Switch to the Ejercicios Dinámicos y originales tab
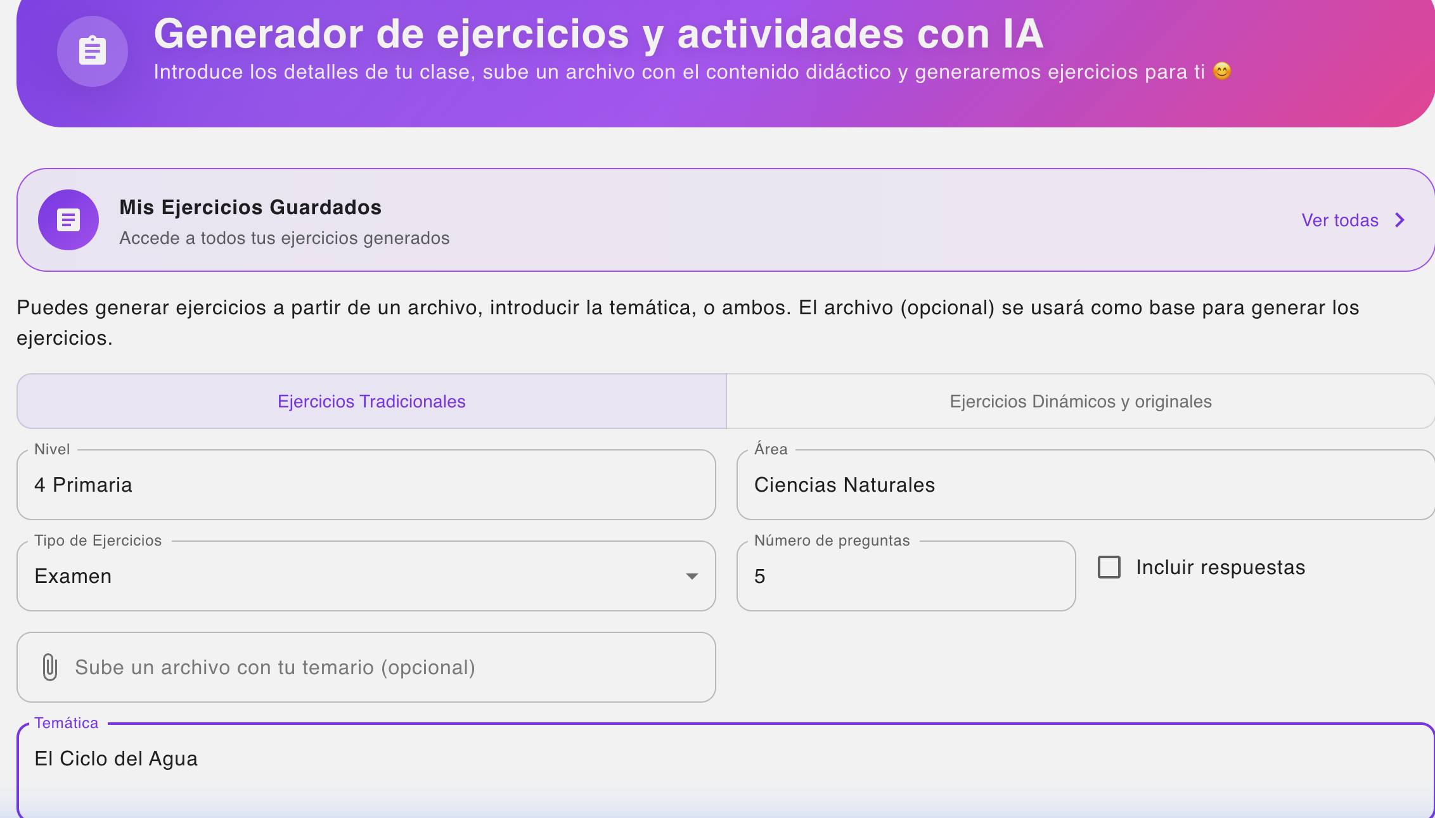Viewport: 1435px width, 818px height. point(1079,400)
